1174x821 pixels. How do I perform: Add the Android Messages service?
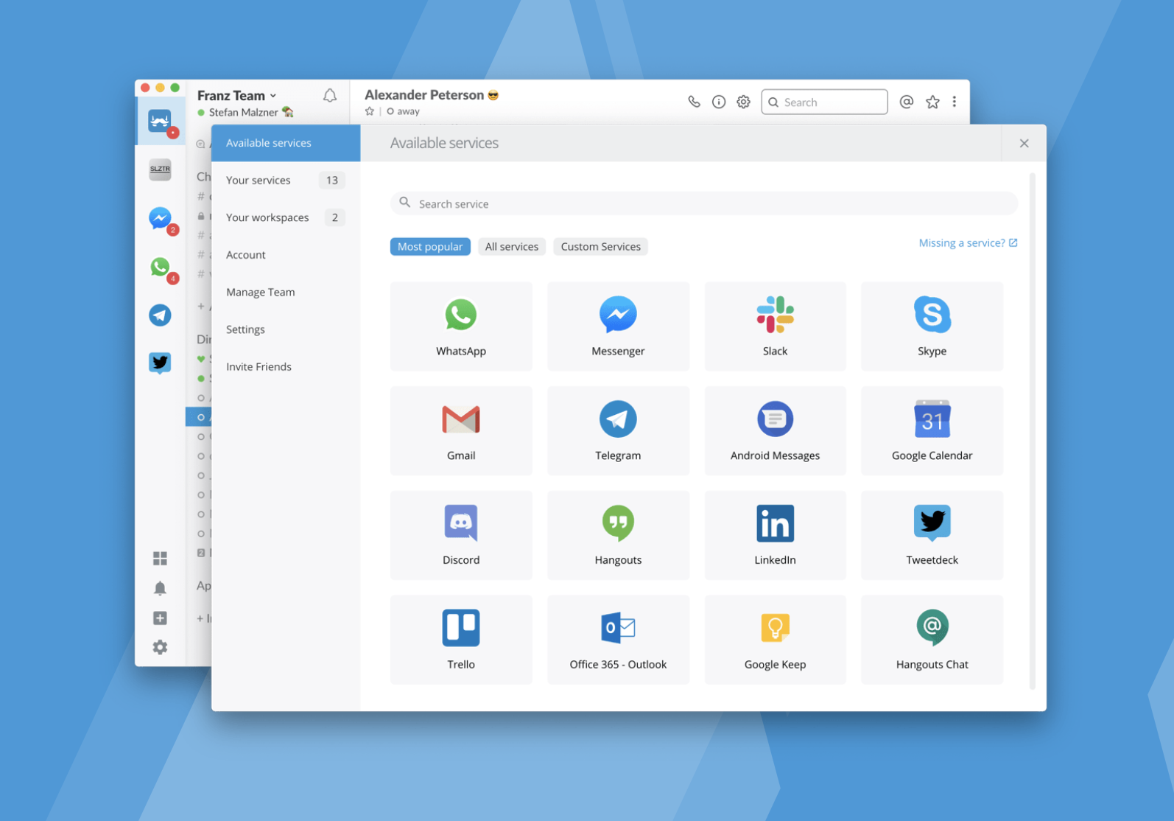pos(775,430)
